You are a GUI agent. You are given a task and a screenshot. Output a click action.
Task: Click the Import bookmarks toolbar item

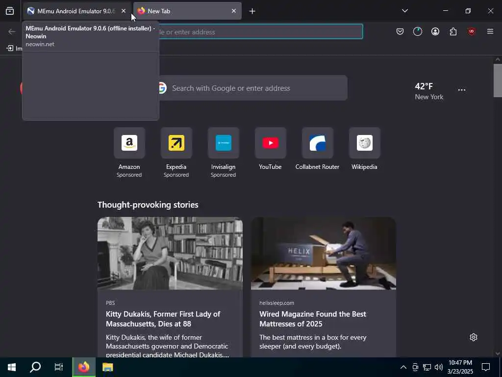click(x=14, y=49)
